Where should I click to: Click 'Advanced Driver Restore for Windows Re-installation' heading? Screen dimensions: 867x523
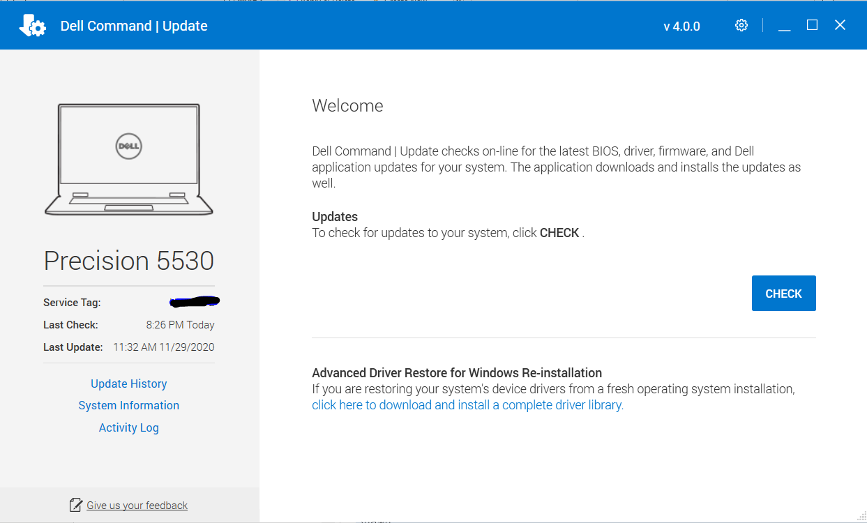[457, 373]
